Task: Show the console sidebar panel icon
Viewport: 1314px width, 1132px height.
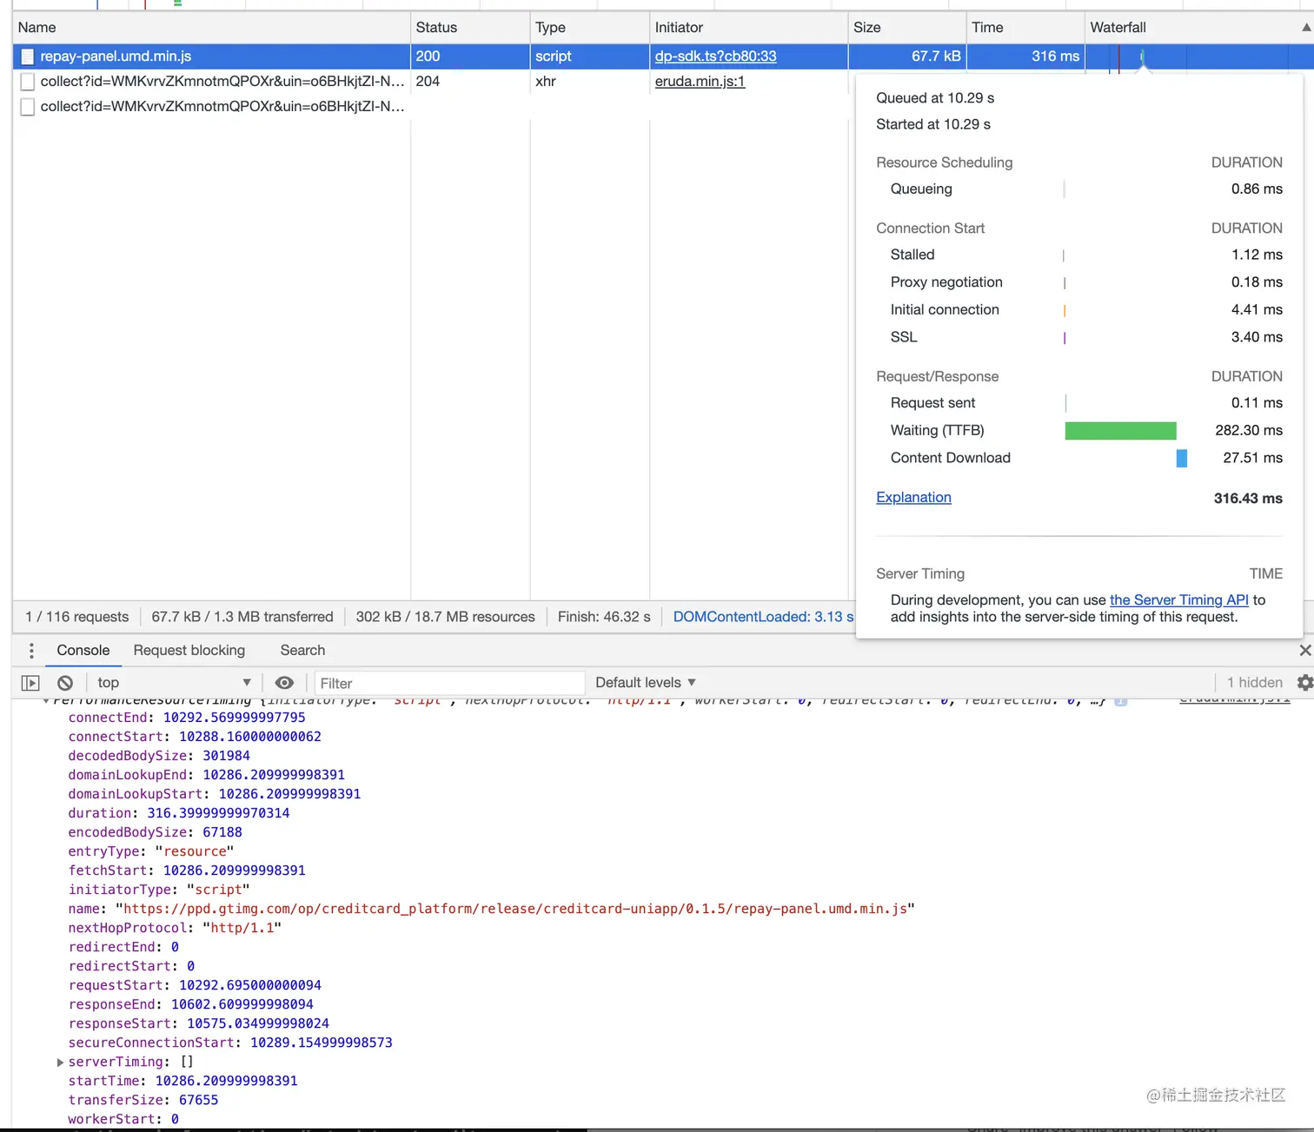Action: [x=30, y=683]
